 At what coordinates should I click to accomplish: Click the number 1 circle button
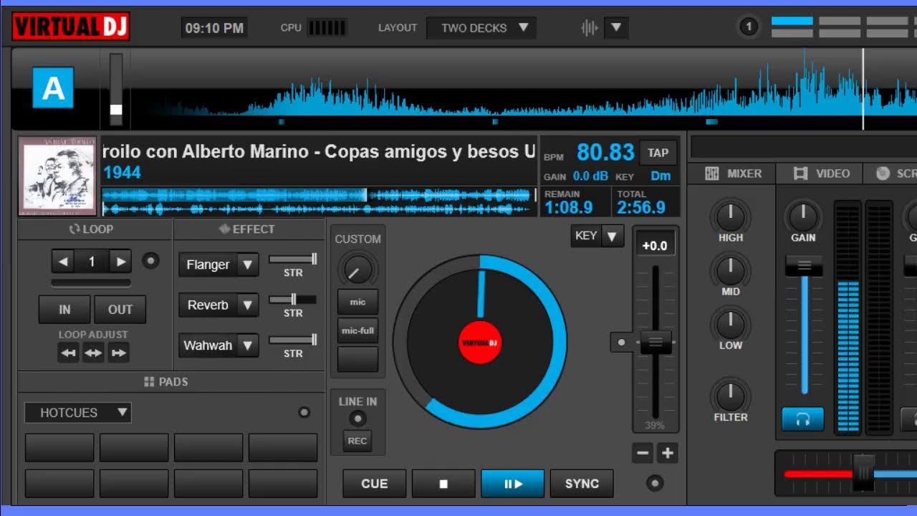749,27
